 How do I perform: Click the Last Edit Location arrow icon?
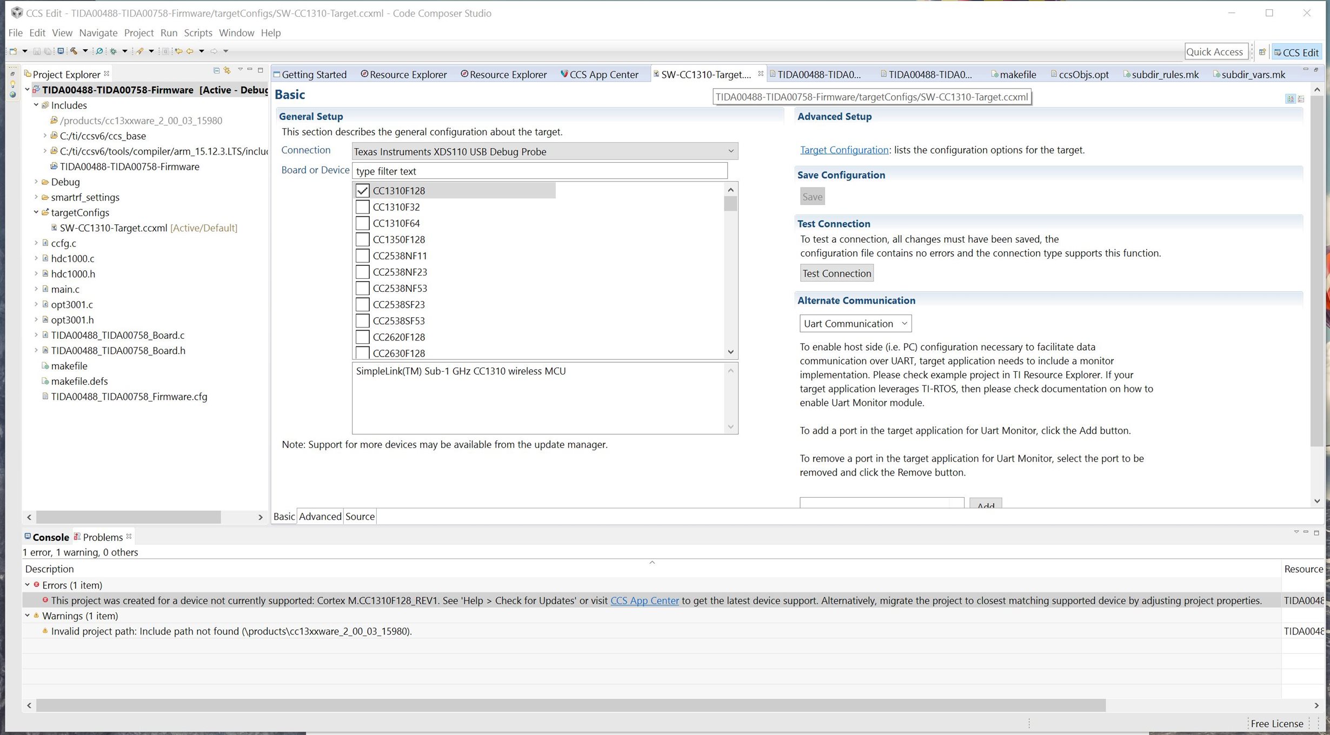pyautogui.click(x=178, y=51)
